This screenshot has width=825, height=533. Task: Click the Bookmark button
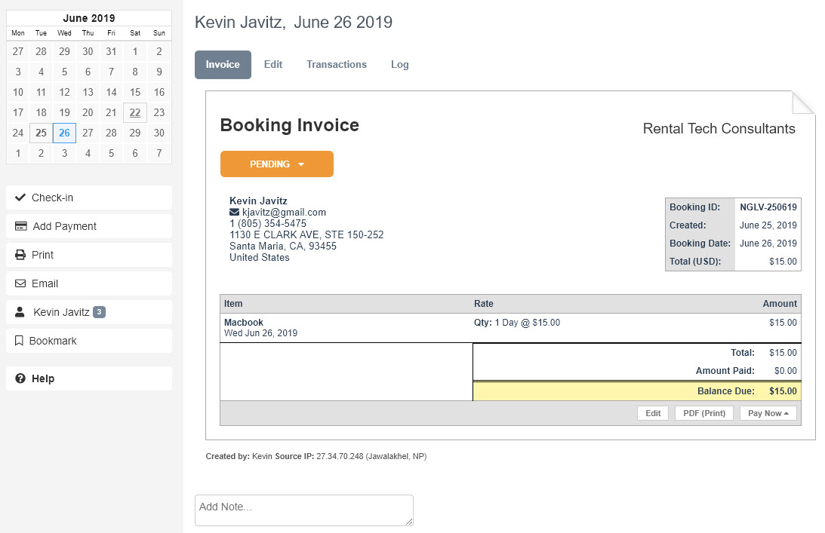(x=89, y=341)
